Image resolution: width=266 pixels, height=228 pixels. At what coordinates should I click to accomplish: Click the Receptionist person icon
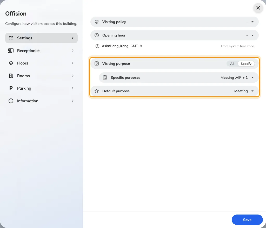(x=11, y=51)
